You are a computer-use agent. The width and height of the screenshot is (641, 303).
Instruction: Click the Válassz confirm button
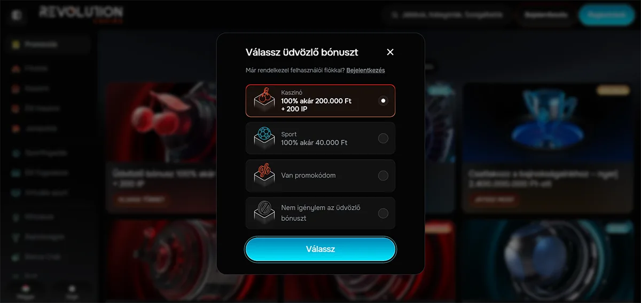[320, 249]
